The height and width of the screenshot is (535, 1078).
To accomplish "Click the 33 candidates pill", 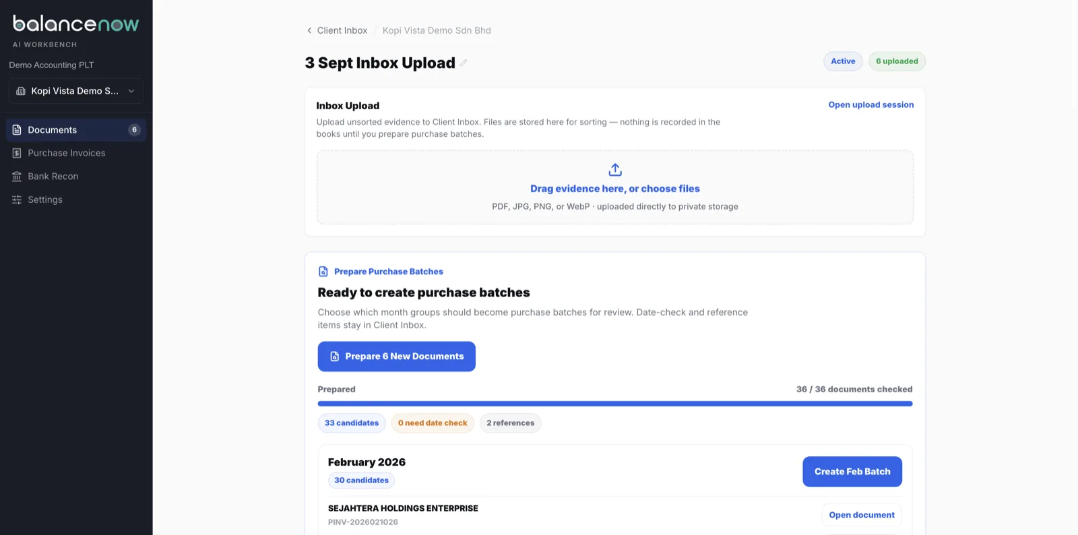I will 352,423.
